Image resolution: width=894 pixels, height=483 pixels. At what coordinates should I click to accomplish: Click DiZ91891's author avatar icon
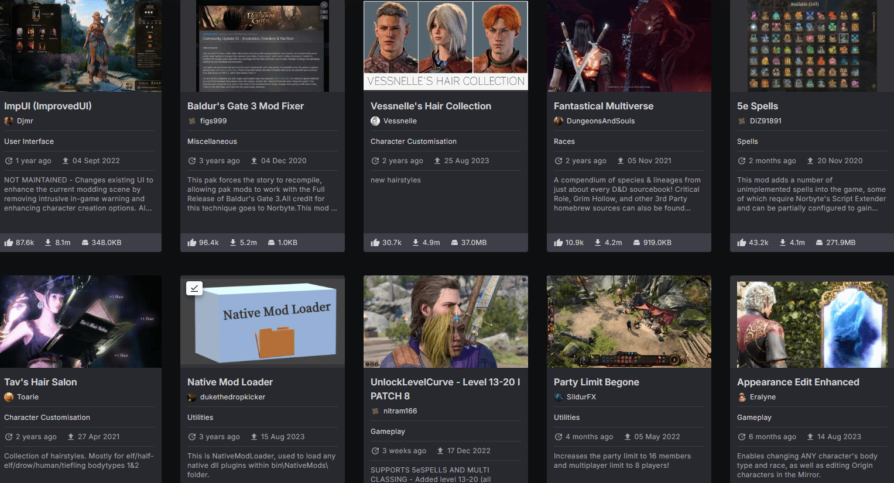click(742, 121)
